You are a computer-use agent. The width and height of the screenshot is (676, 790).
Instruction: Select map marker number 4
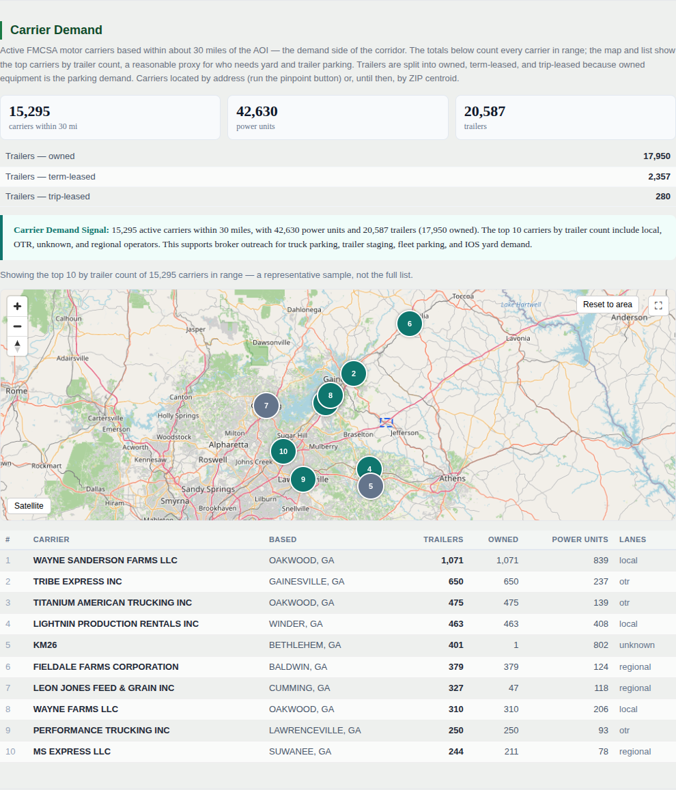(369, 466)
